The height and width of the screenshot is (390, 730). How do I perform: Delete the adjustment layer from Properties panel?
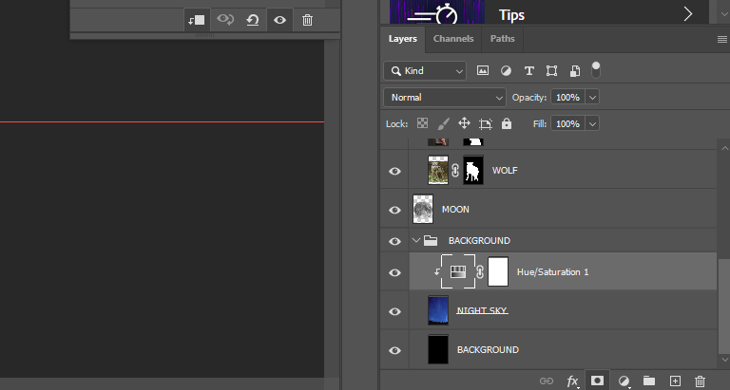coord(307,20)
